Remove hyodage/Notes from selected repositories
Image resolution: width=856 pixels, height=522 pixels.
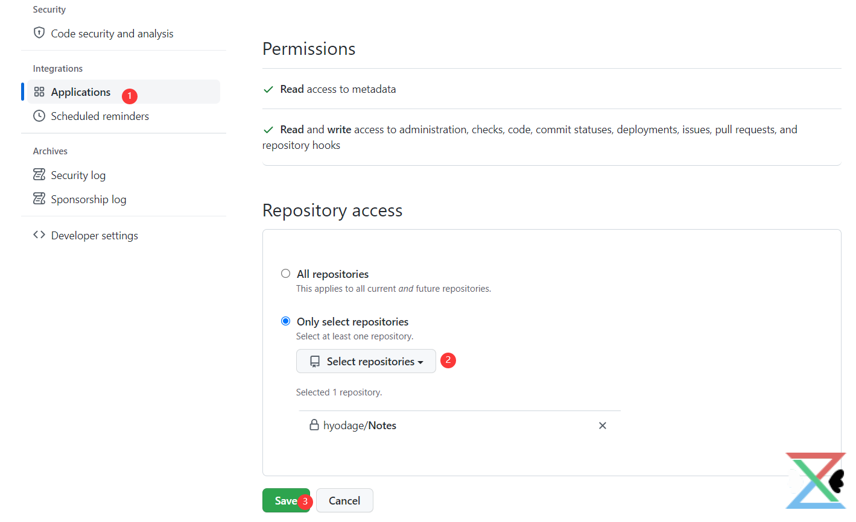(602, 426)
